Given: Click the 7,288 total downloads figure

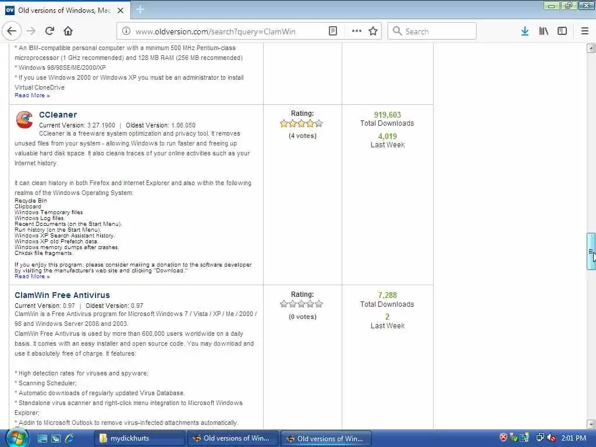Looking at the screenshot, I should click(387, 295).
